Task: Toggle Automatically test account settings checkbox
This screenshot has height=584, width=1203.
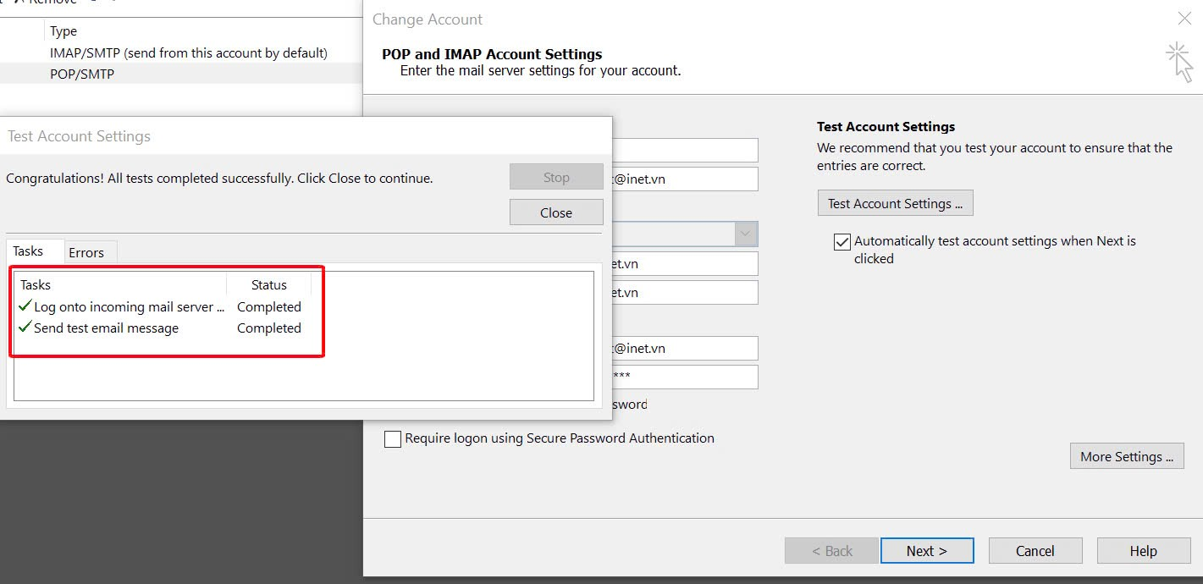Action: click(x=842, y=242)
